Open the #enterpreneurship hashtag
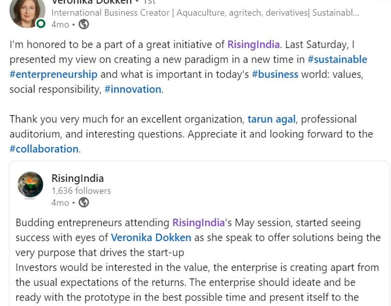Viewport: 391px width, 306px height. 53,74
